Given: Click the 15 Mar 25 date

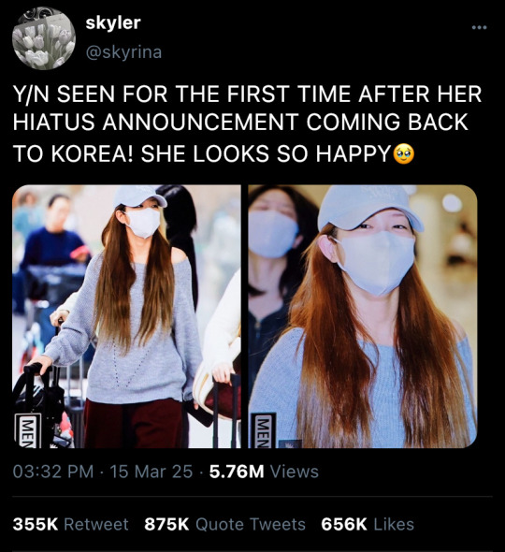Looking at the screenshot, I should [x=151, y=472].
